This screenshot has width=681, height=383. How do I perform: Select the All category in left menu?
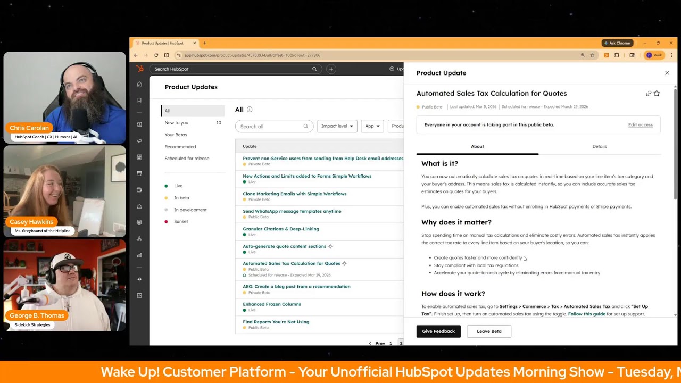[193, 111]
